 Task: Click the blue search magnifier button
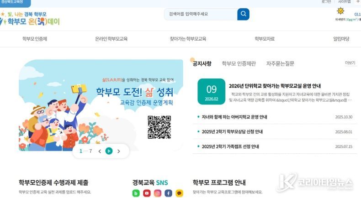click(x=243, y=14)
